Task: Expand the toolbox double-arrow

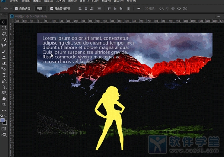Action: pyautogui.click(x=1, y=14)
